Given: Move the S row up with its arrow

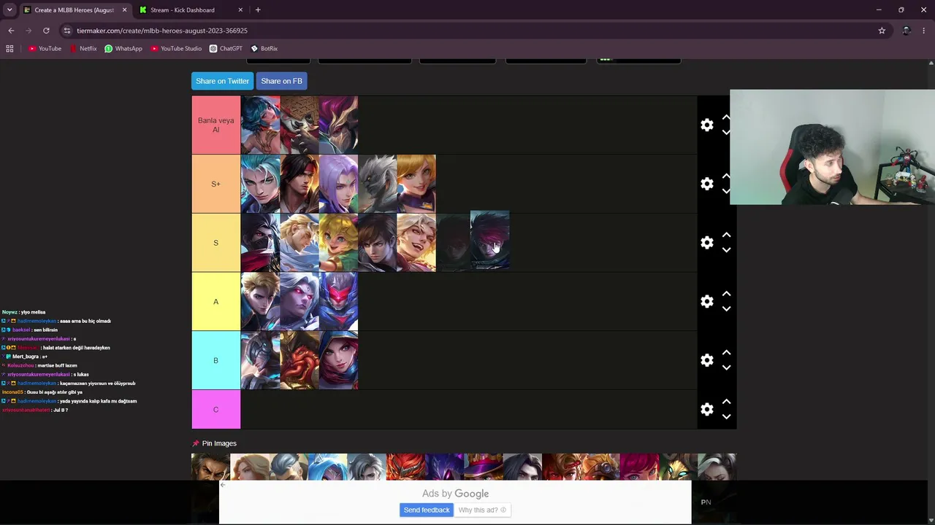Looking at the screenshot, I should point(726,236).
